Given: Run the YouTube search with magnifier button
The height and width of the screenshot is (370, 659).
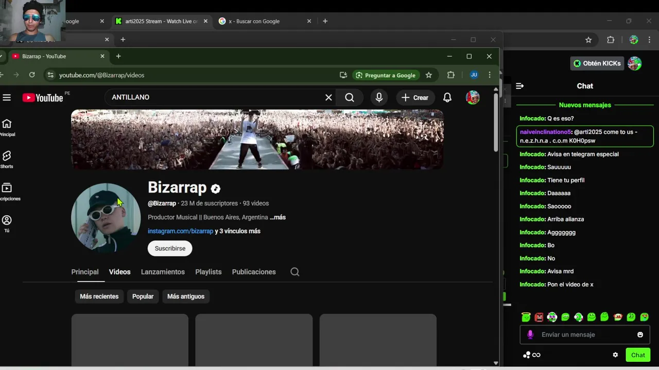Looking at the screenshot, I should (350, 98).
